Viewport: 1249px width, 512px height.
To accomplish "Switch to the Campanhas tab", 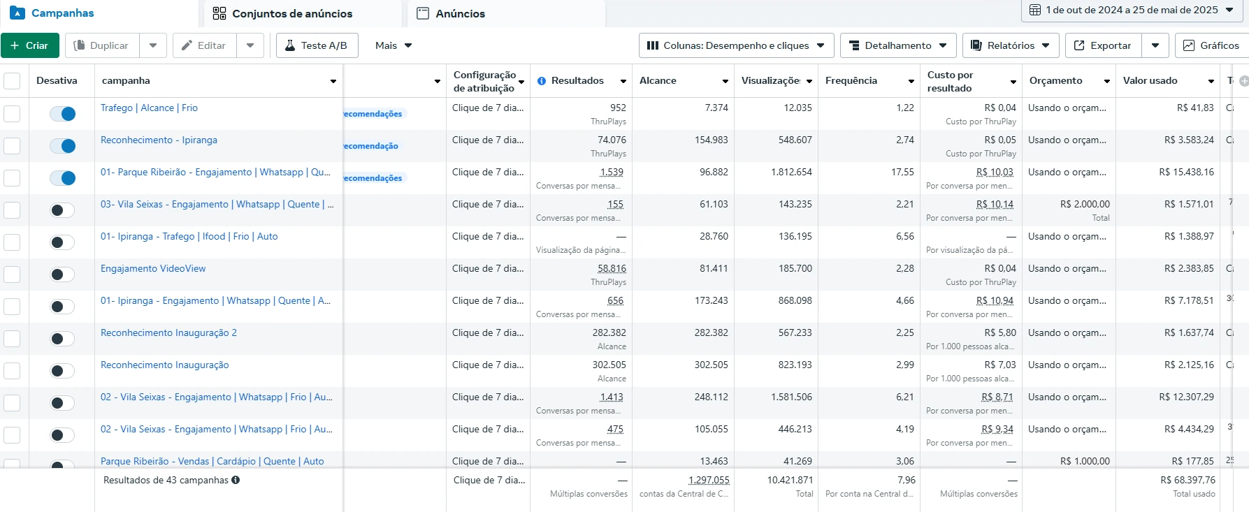I will pos(99,13).
